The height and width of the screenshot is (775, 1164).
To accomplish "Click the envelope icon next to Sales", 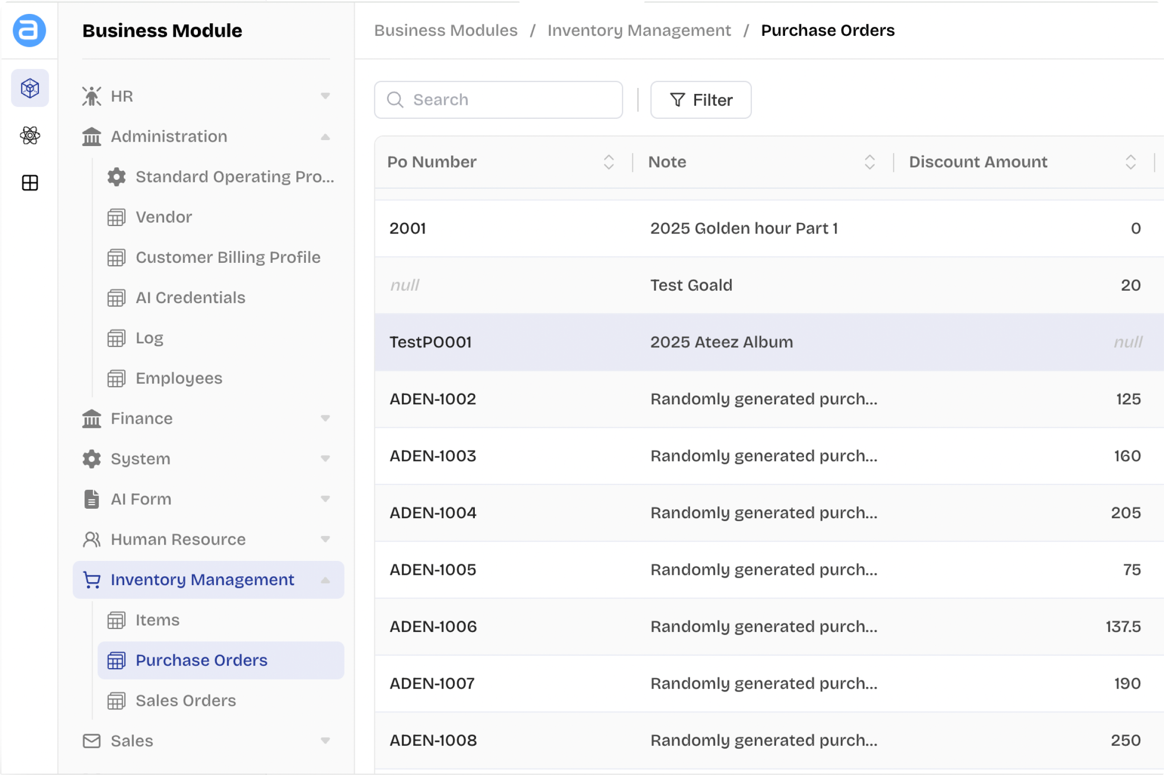I will point(91,741).
